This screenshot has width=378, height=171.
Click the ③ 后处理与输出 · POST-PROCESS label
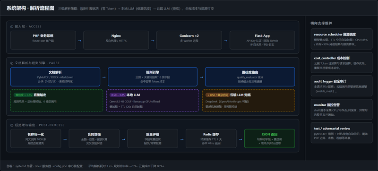click(x=37, y=125)
